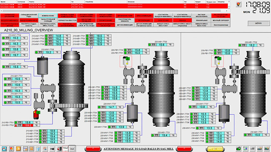
Task: Open the gauge icon in the bottom toolbar
Action: click(x=45, y=149)
